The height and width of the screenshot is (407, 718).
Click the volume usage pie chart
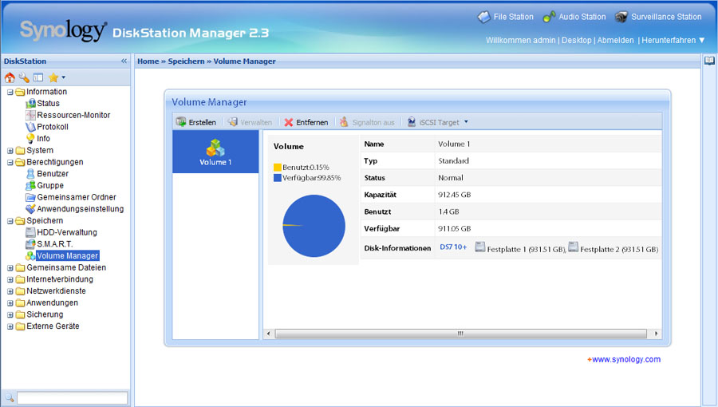[x=314, y=226]
